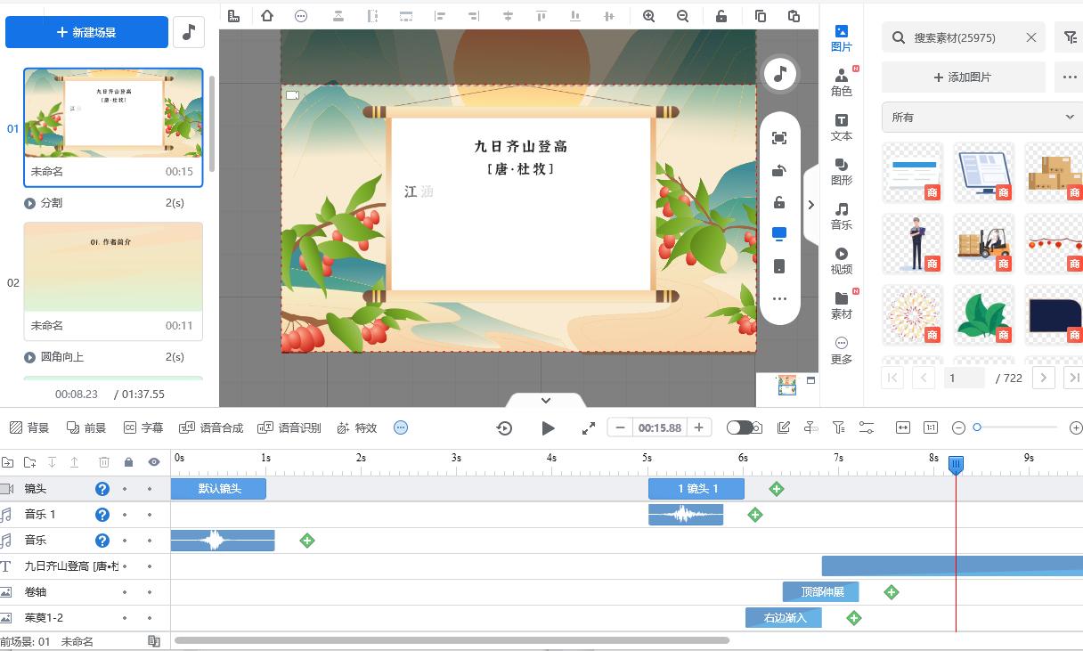The width and height of the screenshot is (1083, 651).
Task: Open the 所有 dropdown in the material panel
Action: tap(980, 116)
